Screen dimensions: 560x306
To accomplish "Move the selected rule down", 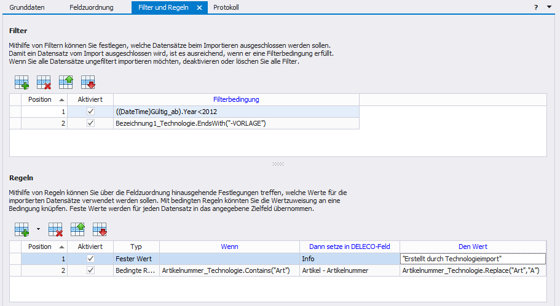I will point(100,229).
